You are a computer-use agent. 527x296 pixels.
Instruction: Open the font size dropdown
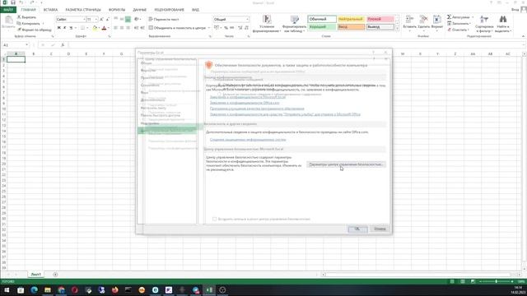click(96, 20)
